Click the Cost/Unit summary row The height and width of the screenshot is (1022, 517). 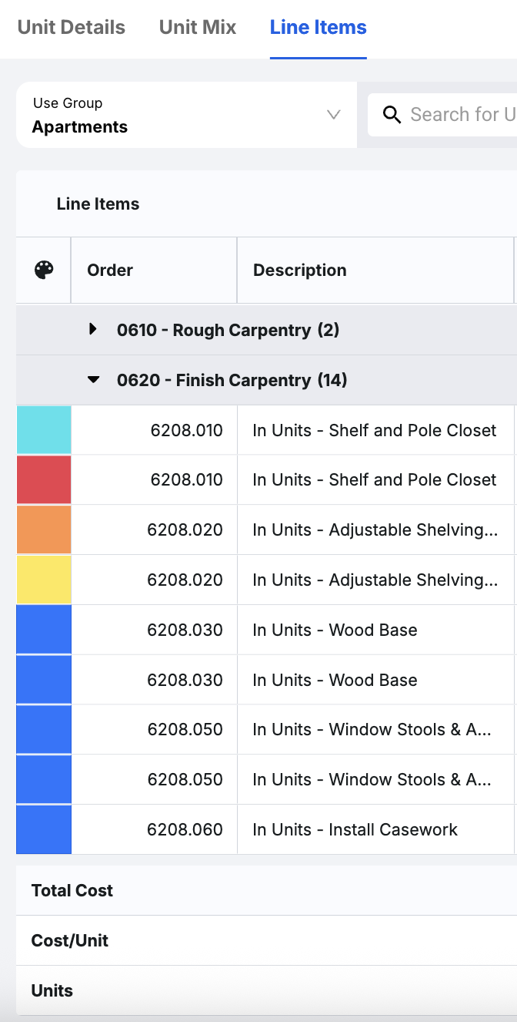pos(70,940)
